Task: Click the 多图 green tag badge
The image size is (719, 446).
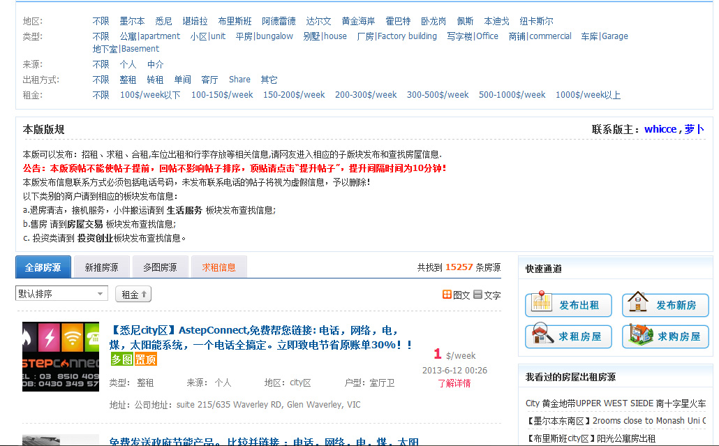Action: (x=121, y=359)
